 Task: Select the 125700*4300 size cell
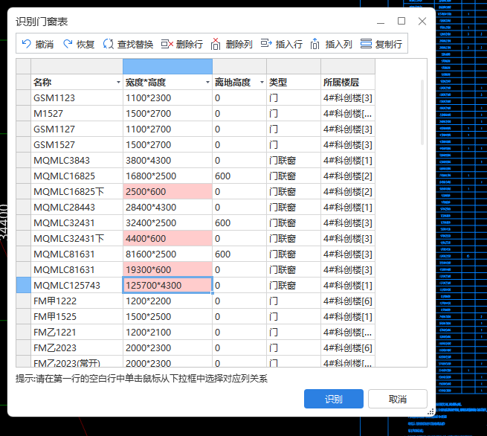tap(168, 285)
